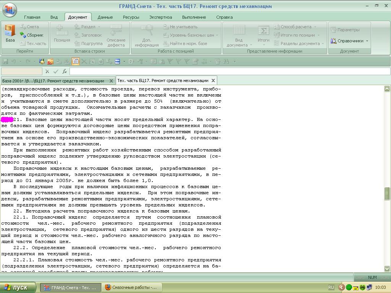
Task: Switch to База 2001г document tab
Action: (53, 80)
